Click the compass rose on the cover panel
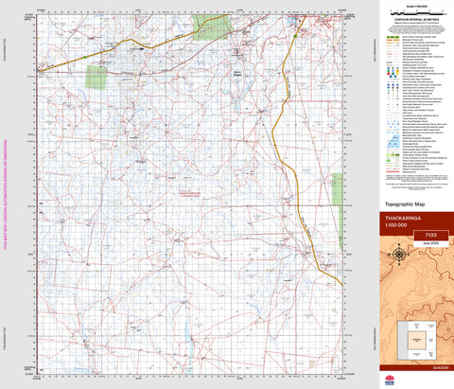This screenshot has width=454, height=389. [399, 254]
